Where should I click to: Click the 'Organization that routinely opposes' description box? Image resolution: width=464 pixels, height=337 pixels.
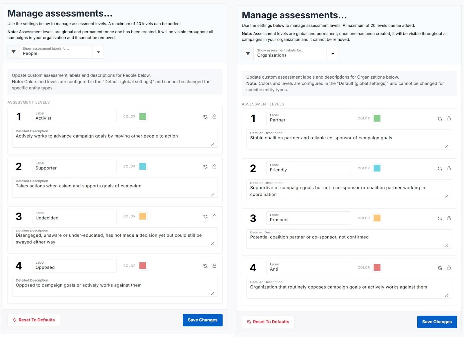tap(349, 289)
